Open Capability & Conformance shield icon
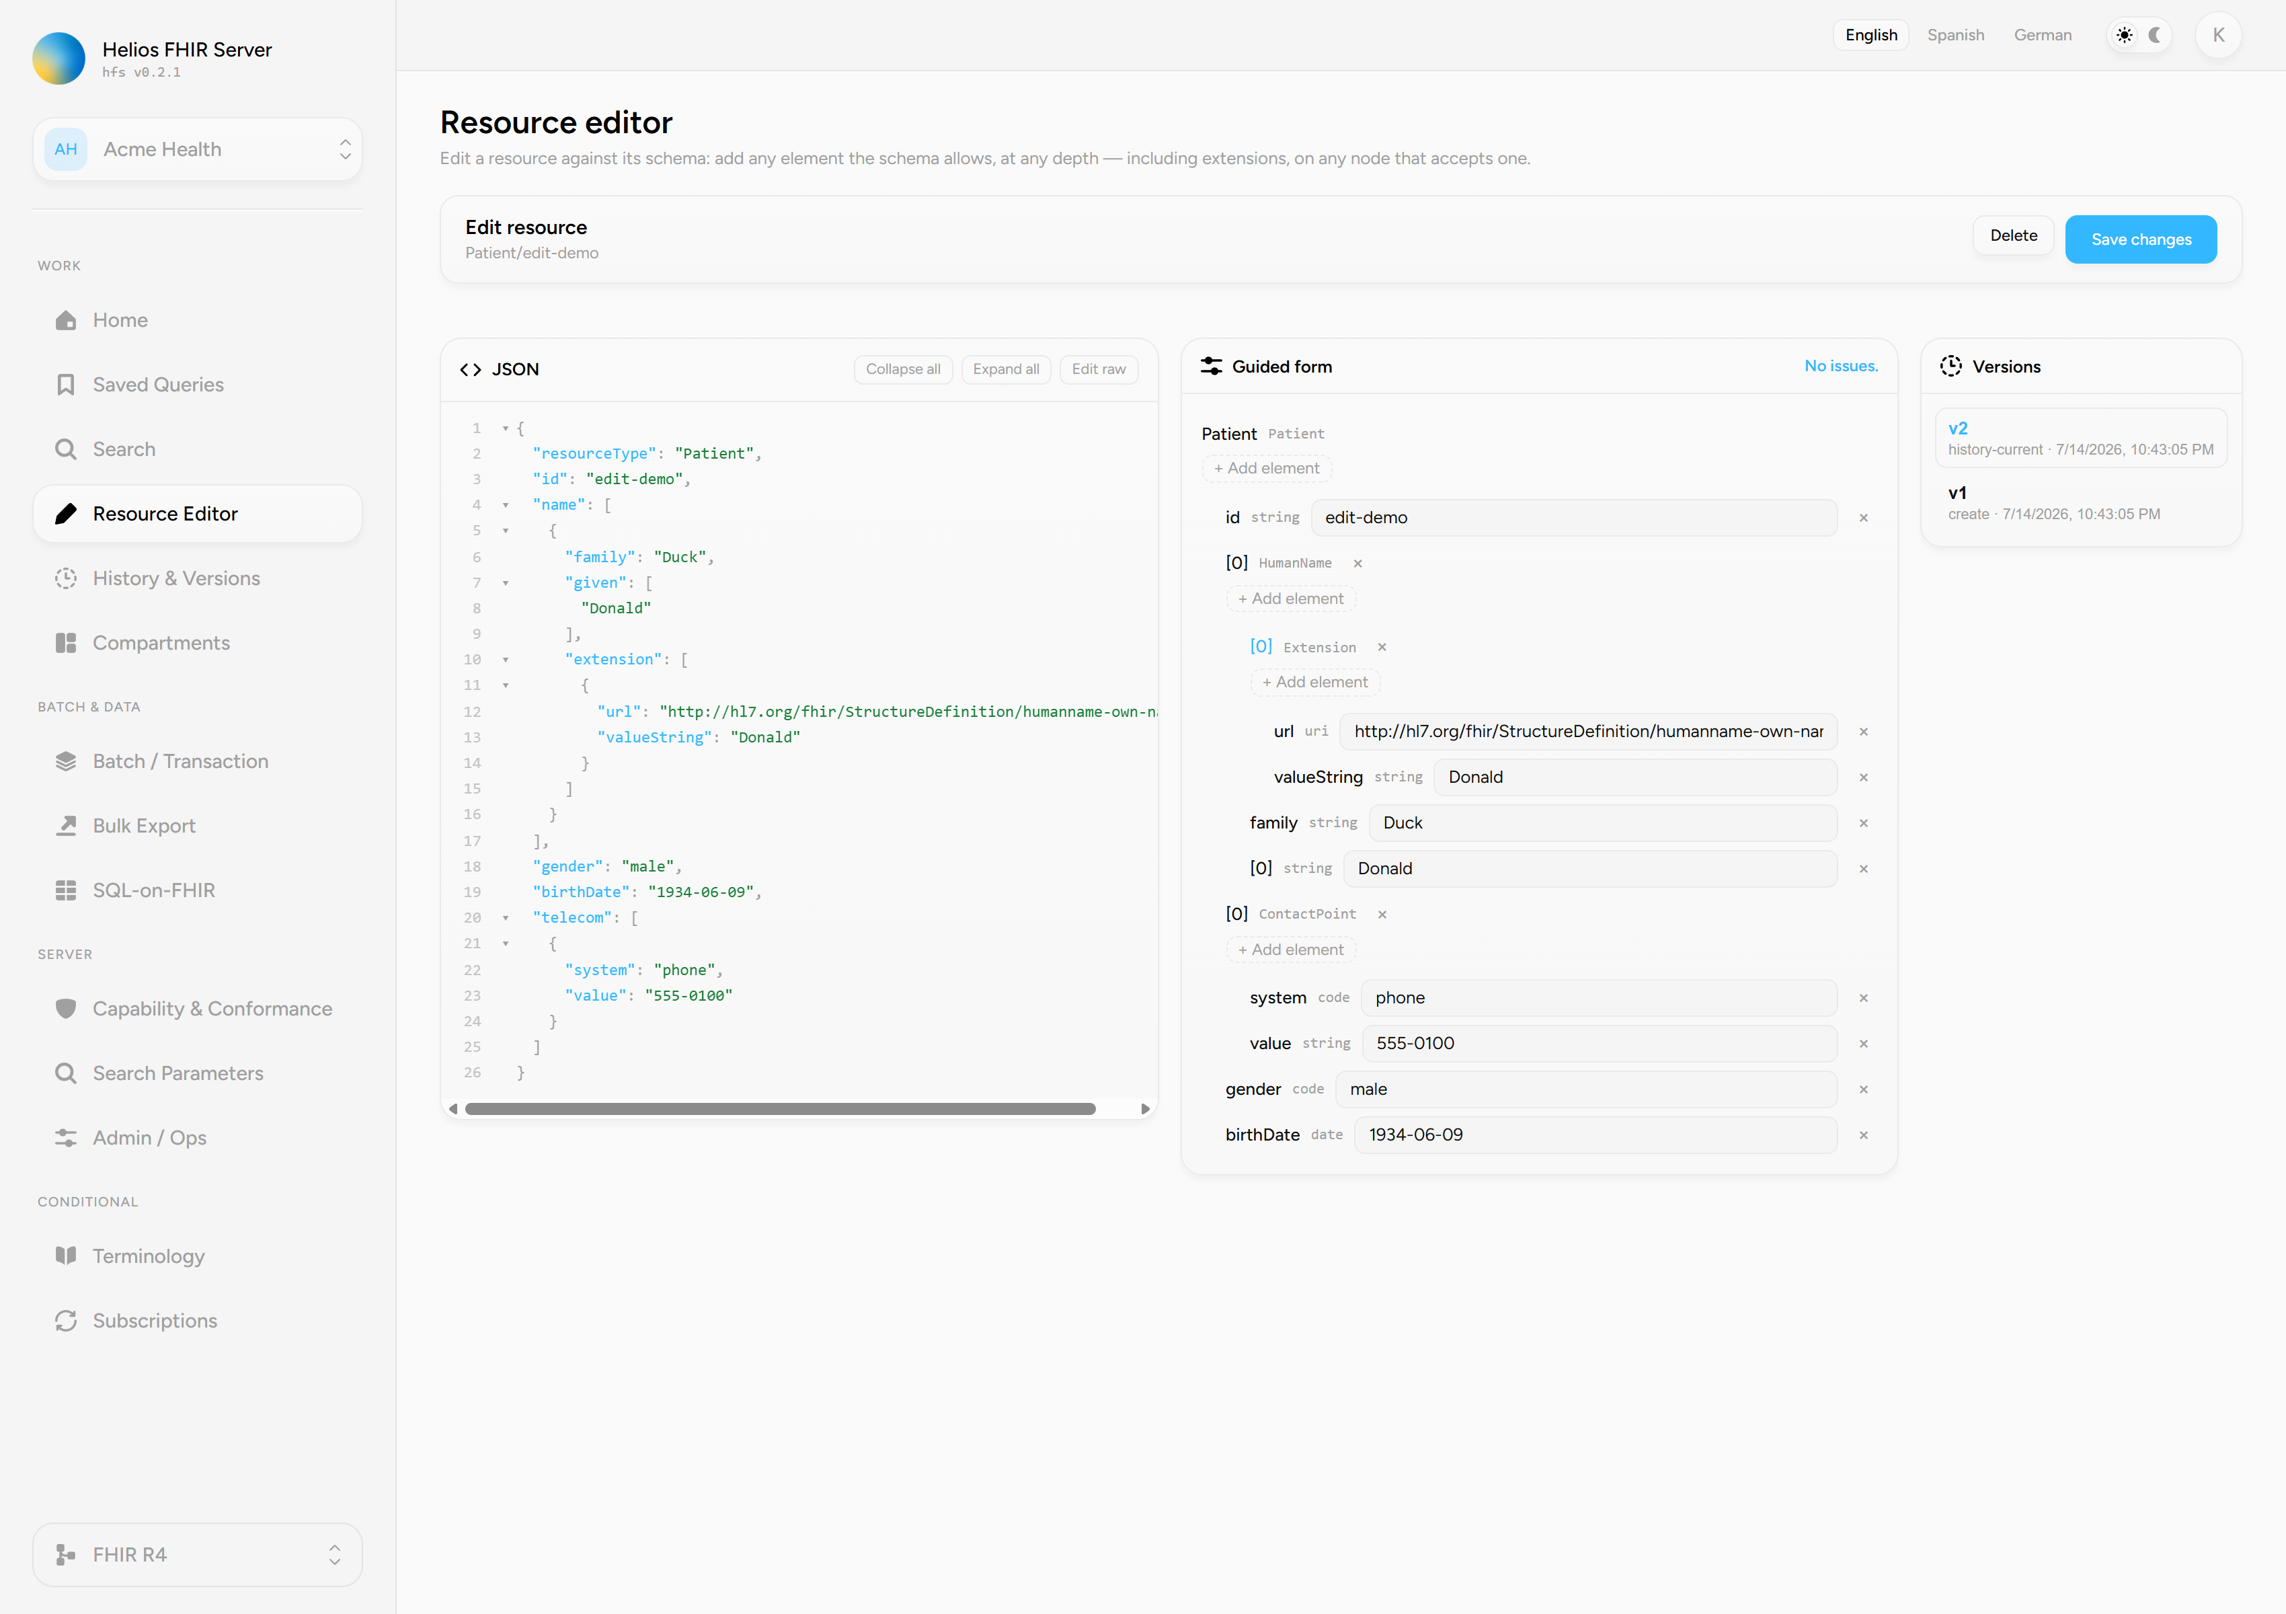 (x=66, y=1009)
